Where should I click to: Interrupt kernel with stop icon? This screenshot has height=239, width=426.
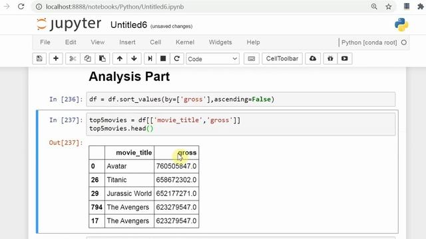click(163, 58)
